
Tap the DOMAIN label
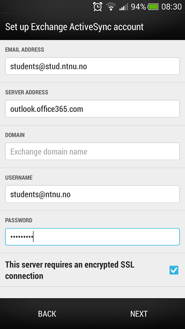tap(15, 135)
